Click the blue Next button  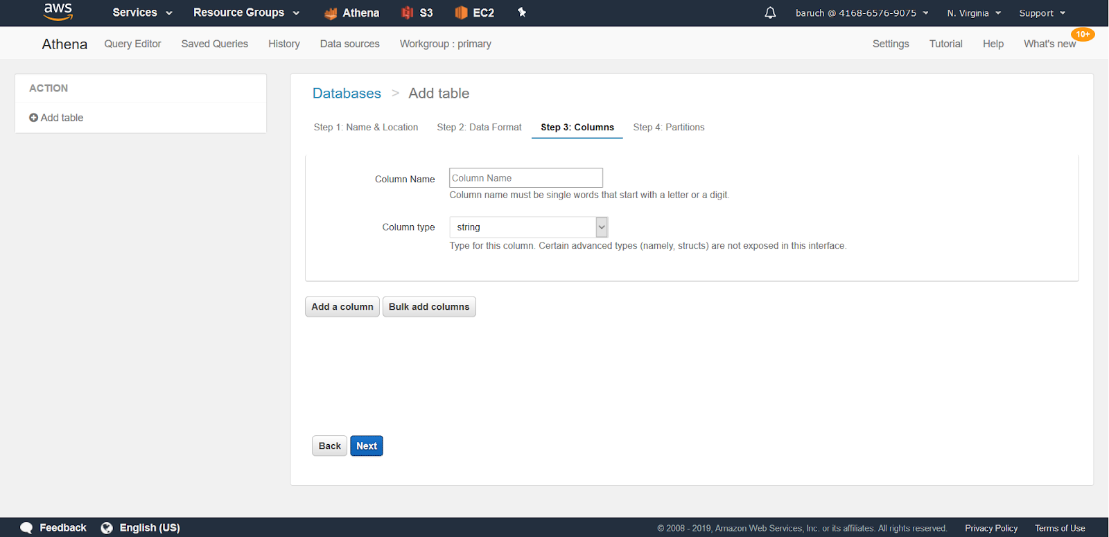coord(367,446)
